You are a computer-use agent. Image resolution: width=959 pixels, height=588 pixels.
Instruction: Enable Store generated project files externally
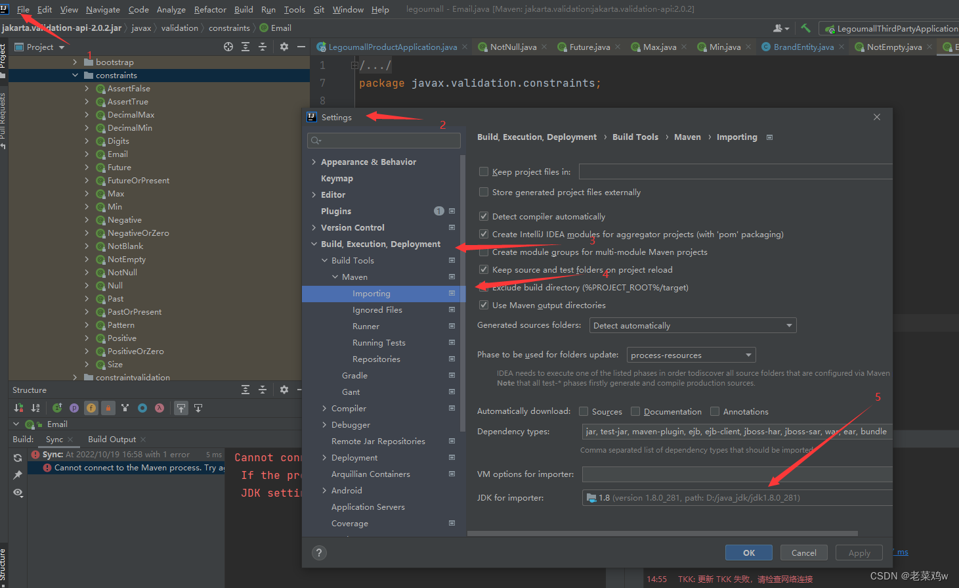[484, 192]
